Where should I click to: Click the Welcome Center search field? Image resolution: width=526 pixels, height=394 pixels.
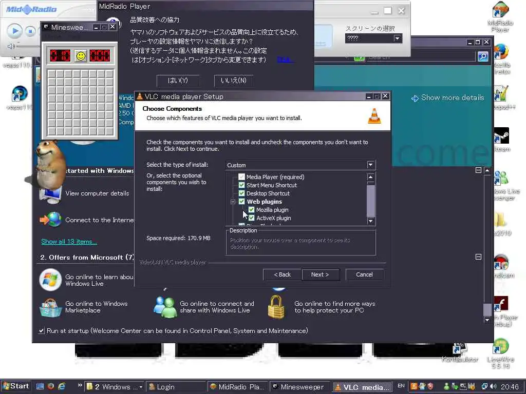point(421,56)
